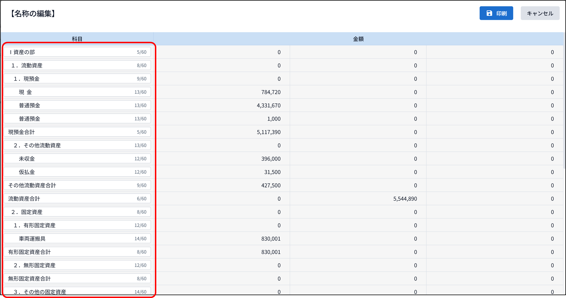Select the amount 5,117,390
566x298 pixels.
[268, 132]
